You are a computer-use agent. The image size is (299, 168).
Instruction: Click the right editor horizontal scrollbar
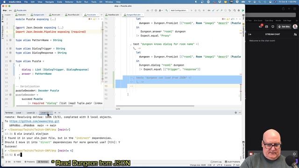click(155, 106)
